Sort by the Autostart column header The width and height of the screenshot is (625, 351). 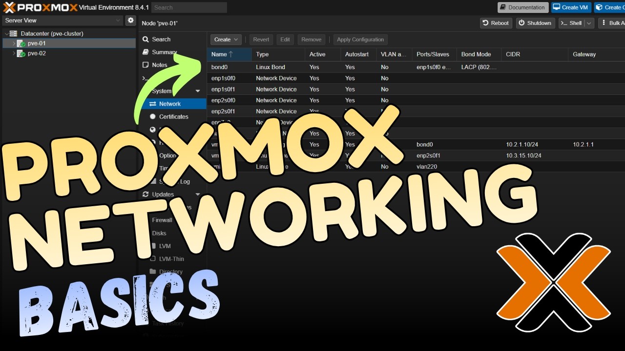click(x=359, y=54)
